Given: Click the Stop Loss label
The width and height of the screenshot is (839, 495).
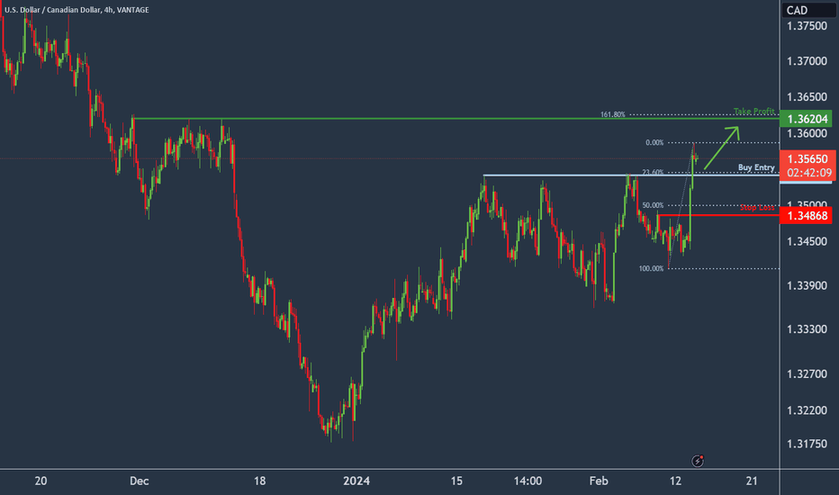Looking at the screenshot, I should 756,208.
